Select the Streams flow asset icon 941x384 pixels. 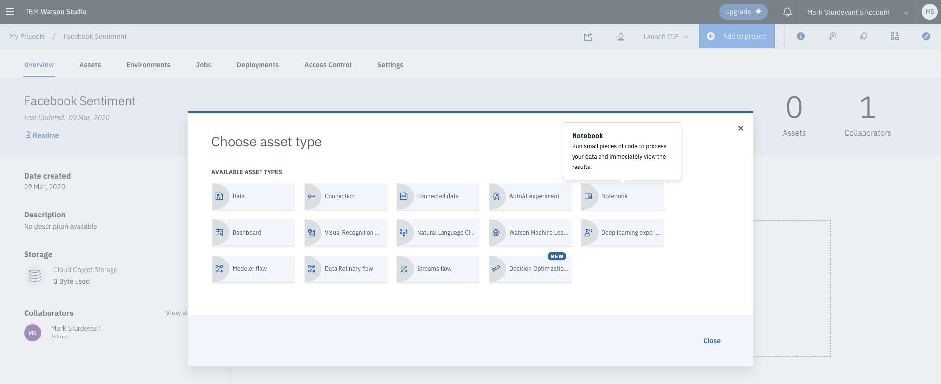point(404,269)
